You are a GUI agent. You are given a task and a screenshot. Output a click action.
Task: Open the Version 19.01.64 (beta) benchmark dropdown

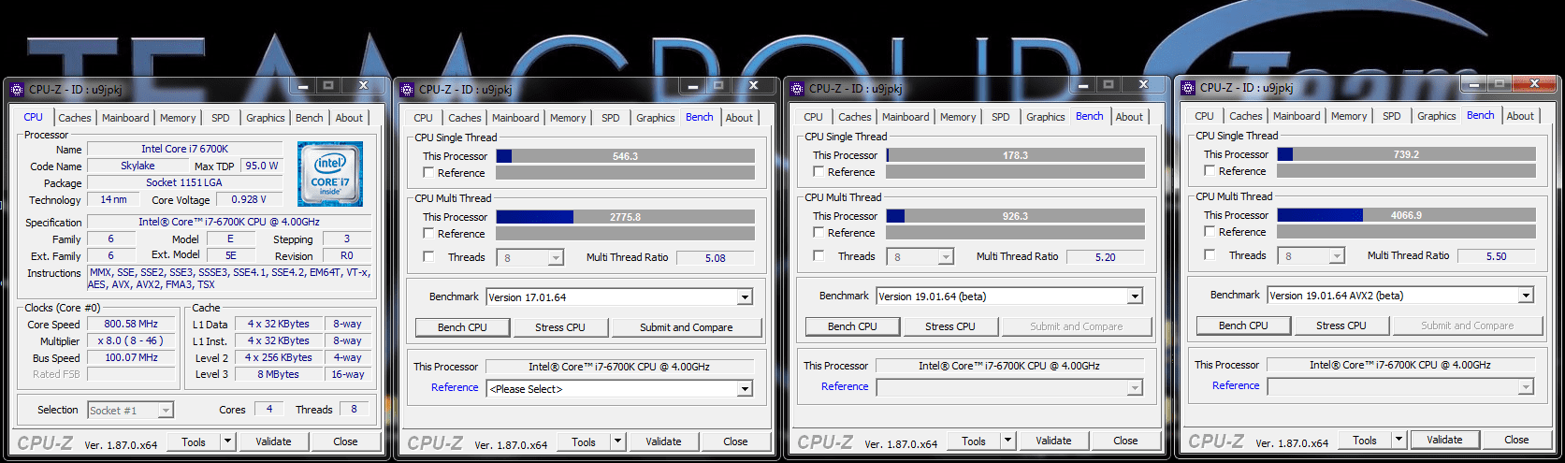(x=1136, y=297)
